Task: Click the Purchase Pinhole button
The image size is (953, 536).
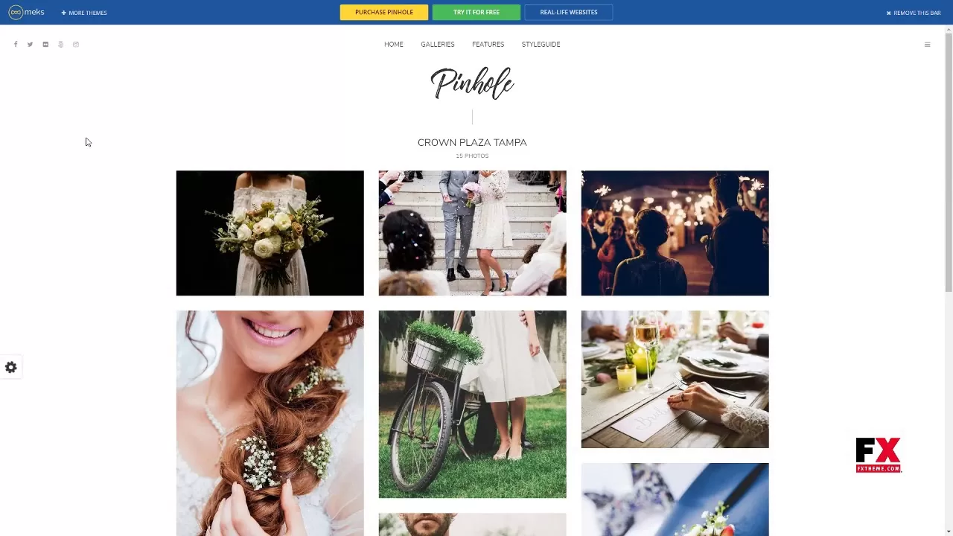Action: [x=384, y=12]
